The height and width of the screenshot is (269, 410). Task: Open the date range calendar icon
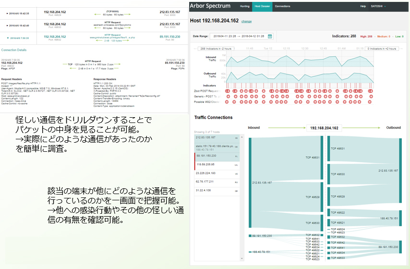pos(270,37)
